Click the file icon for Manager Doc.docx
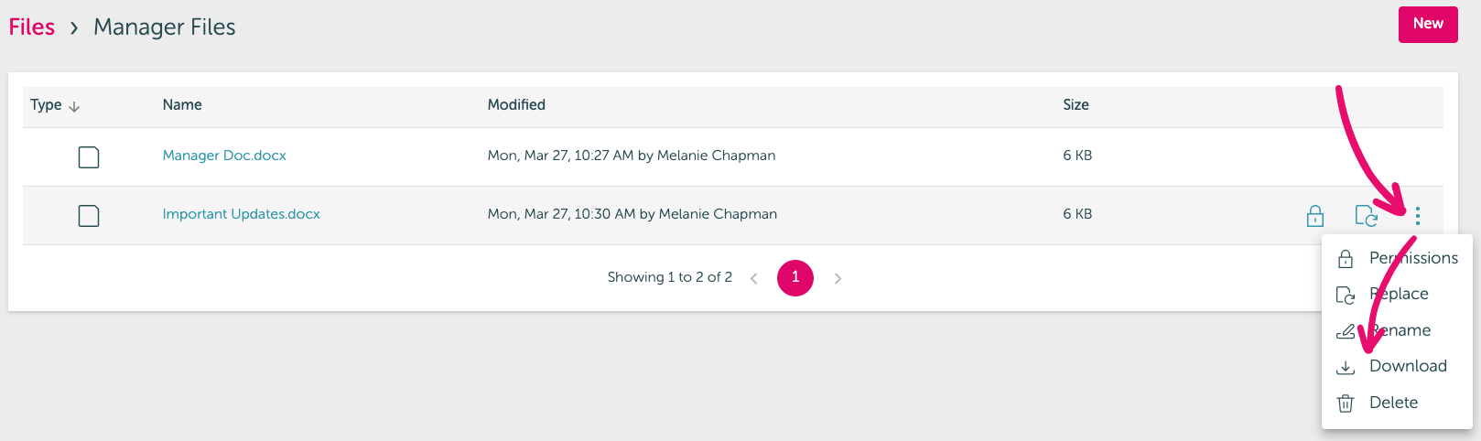Viewport: 1481px width, 441px height. click(89, 157)
